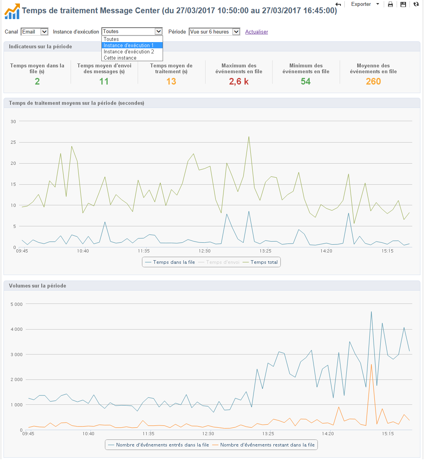Viewport: 429px width, 464px height.
Task: Click the refresh arrows icon
Action: (x=416, y=4)
